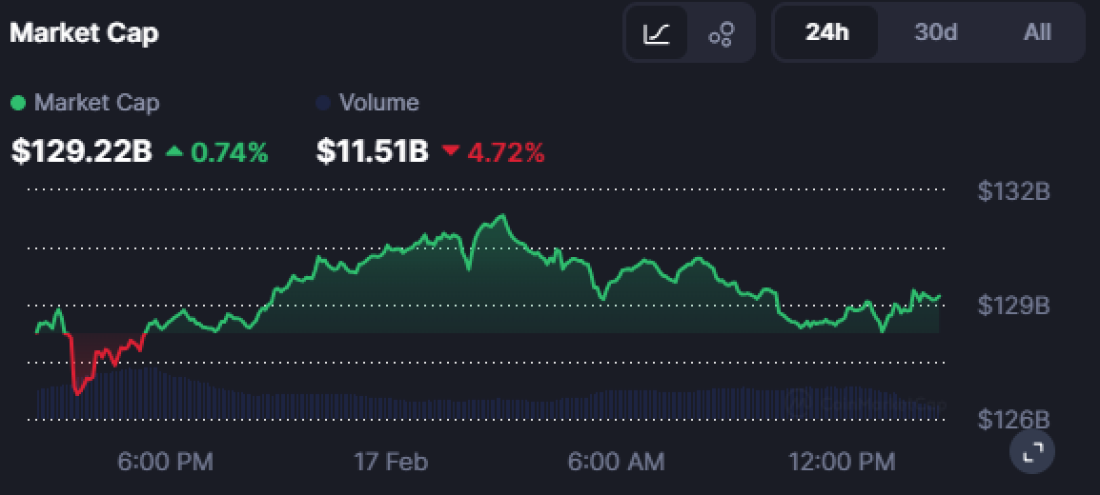
Task: Click the red down arrow beside 4.72%
Action: tap(451, 150)
